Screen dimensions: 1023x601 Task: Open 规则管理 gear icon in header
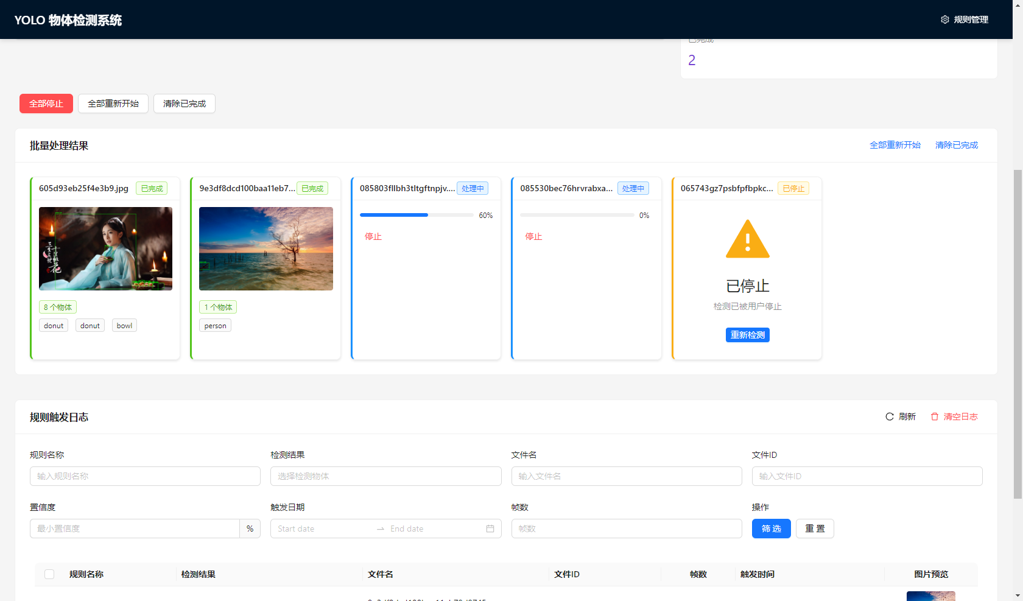click(944, 19)
